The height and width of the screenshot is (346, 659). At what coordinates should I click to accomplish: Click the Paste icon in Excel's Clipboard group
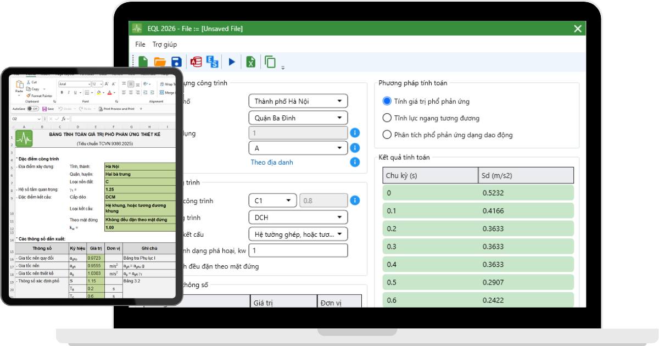(19, 87)
